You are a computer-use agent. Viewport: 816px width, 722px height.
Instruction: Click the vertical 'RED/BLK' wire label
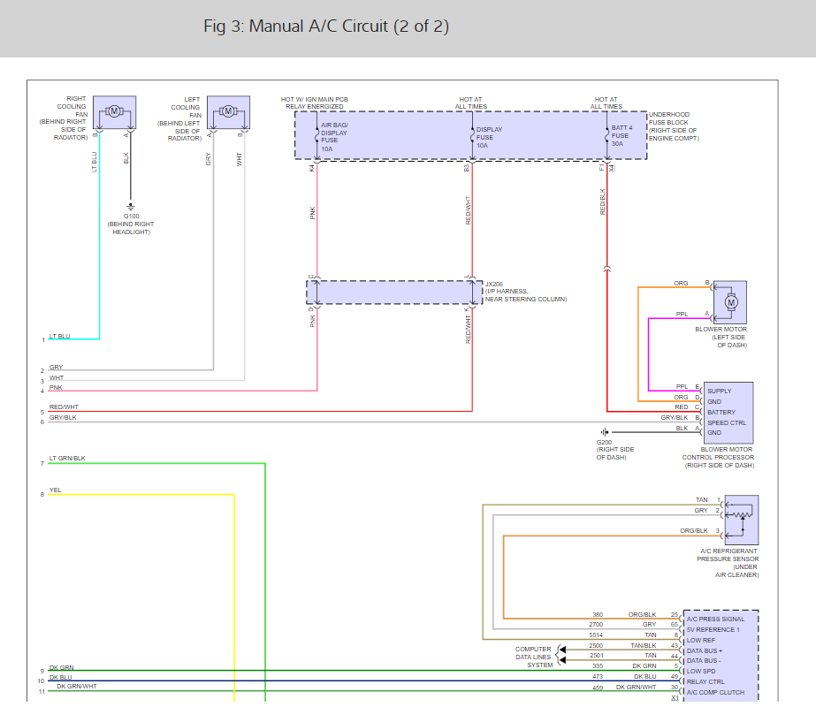(603, 201)
